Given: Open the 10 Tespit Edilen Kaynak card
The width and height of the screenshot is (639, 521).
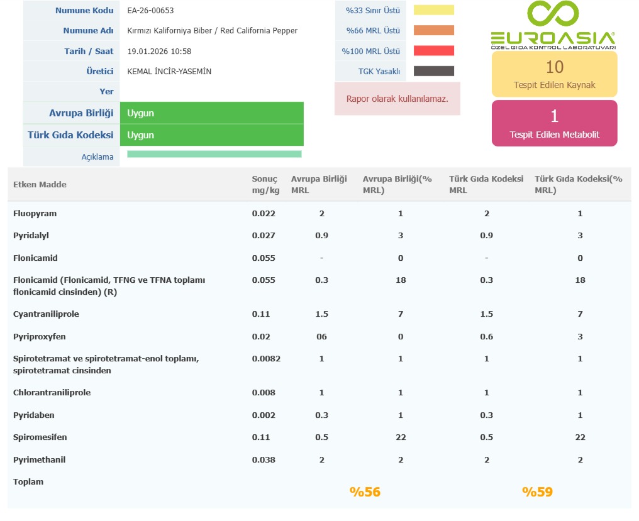Looking at the screenshot, I should point(554,74).
